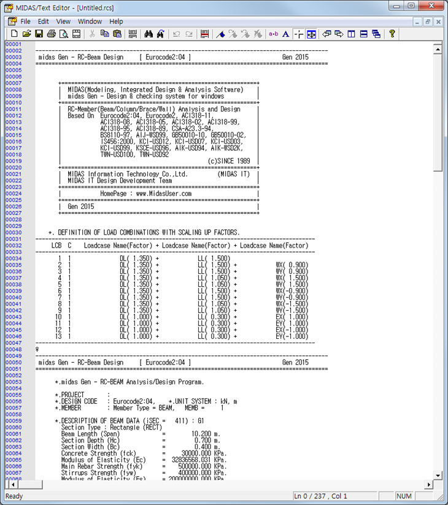The height and width of the screenshot is (505, 448).
Task: Click the page setup icon after print preview
Action: (77, 34)
